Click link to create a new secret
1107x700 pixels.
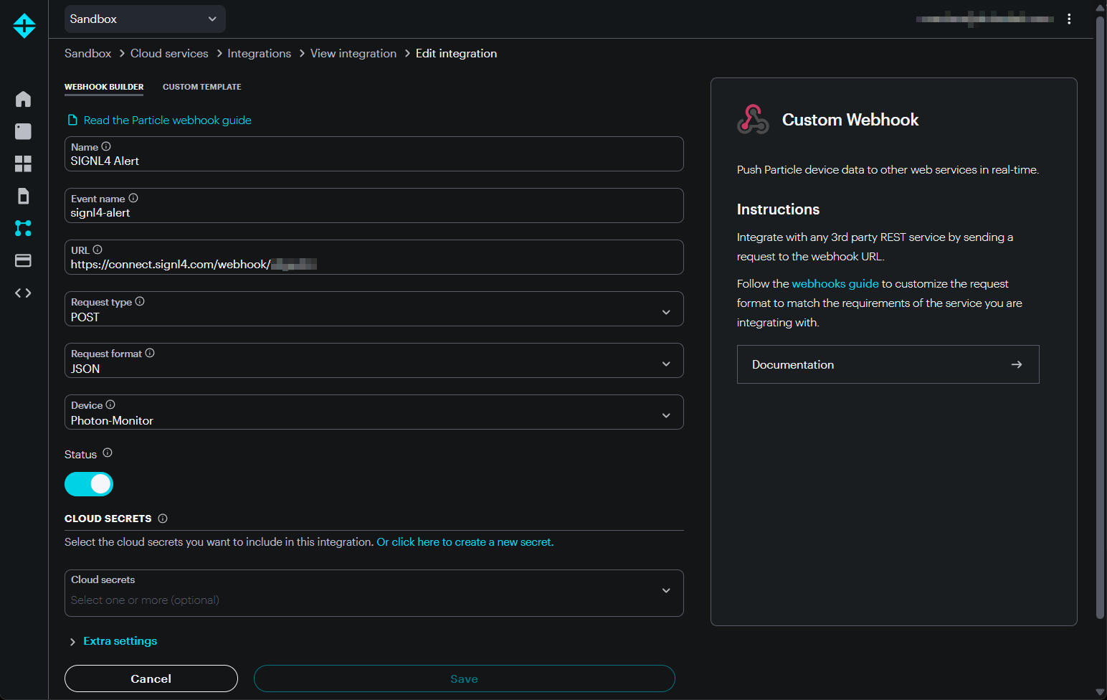tap(465, 542)
